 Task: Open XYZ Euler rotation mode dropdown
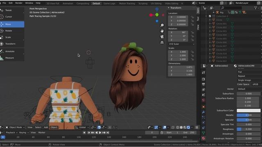181,44
